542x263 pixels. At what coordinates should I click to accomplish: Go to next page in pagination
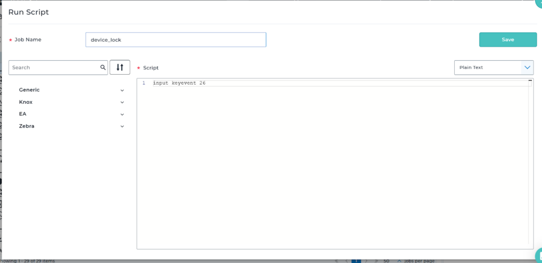(x=367, y=261)
